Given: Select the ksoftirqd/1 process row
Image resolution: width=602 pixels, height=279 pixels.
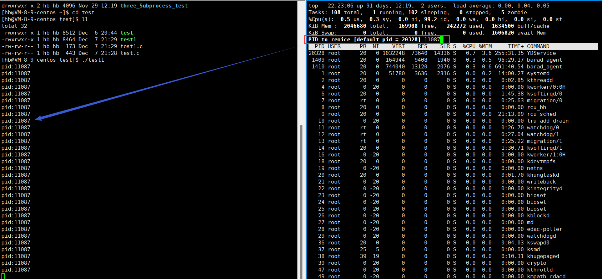Looking at the screenshot, I should click(453, 148).
